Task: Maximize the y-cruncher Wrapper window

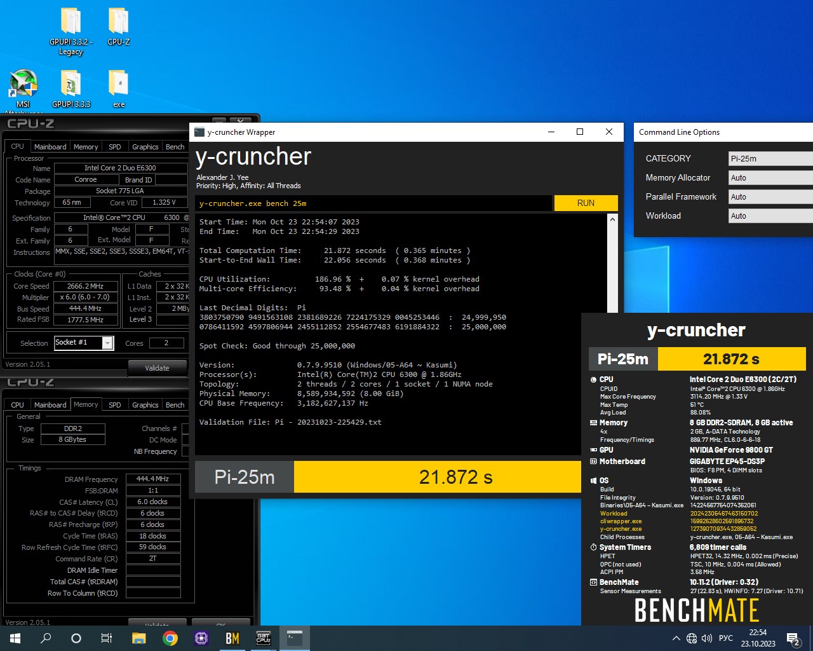Action: pos(580,132)
